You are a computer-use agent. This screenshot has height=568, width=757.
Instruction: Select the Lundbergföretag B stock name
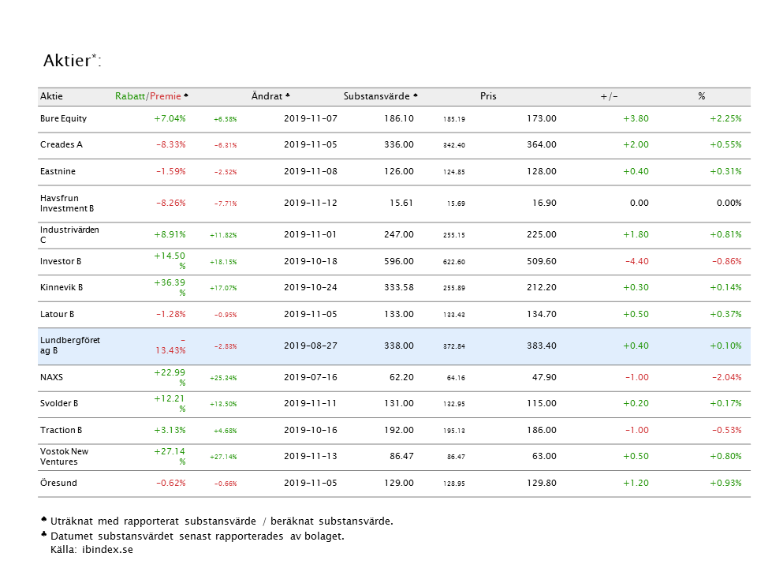70,346
